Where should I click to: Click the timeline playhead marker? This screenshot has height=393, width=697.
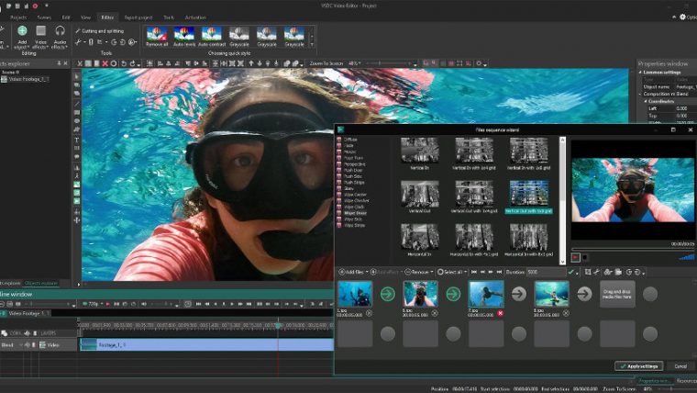(278, 326)
